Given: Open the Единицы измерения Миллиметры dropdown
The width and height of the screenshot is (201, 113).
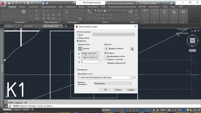Looking at the screenshot, I should 113,84.
